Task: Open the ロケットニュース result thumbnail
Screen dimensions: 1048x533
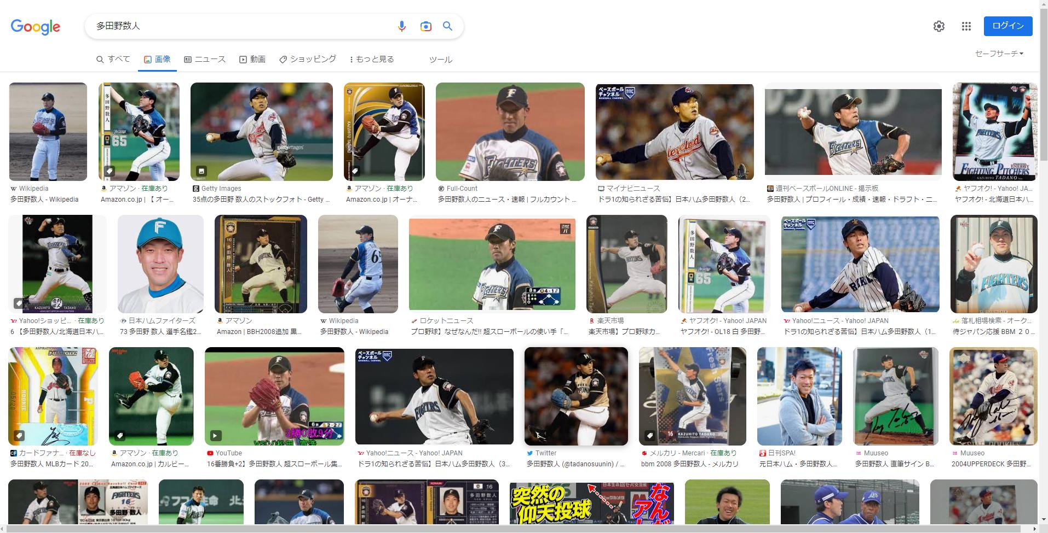Action: pyautogui.click(x=492, y=264)
